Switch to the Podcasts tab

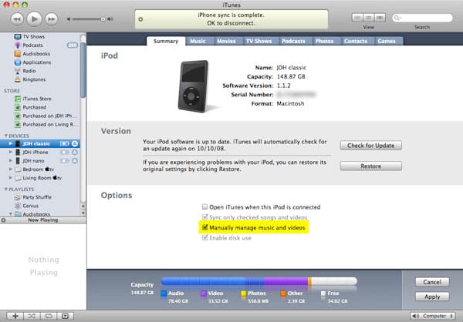(293, 41)
